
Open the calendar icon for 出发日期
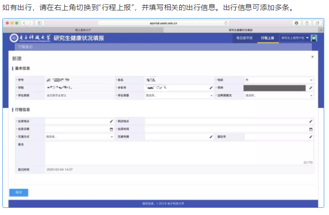pyautogui.click(x=111, y=129)
